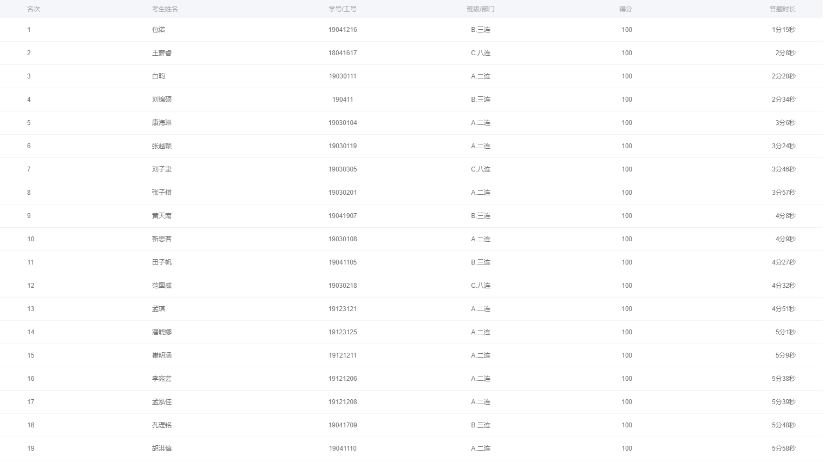The image size is (826, 462).
Task: Click the 得分 column header
Action: [x=626, y=9]
